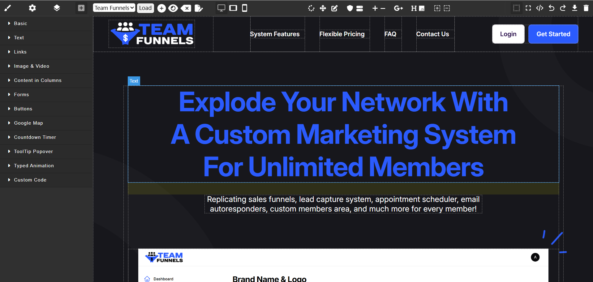Image resolution: width=593 pixels, height=282 pixels.
Task: Open the settings gear panel
Action: click(32, 8)
